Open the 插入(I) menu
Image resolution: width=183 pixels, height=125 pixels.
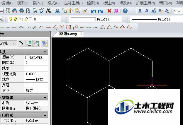(x=38, y=3)
